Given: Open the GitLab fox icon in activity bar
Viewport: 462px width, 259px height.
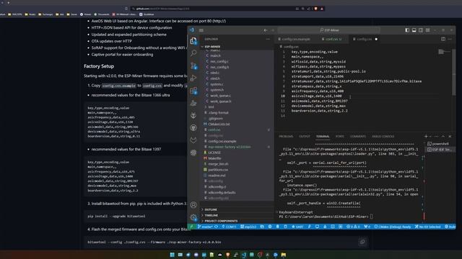Looking at the screenshot, I should pos(193,140).
